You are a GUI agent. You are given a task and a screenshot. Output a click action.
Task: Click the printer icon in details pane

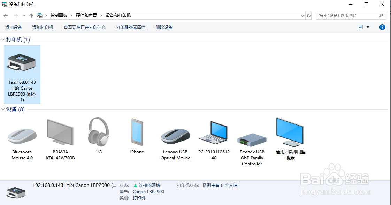click(x=16, y=192)
